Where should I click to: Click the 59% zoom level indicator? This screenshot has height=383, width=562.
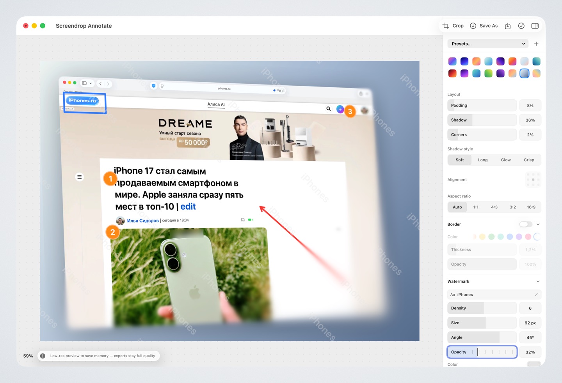[28, 356]
